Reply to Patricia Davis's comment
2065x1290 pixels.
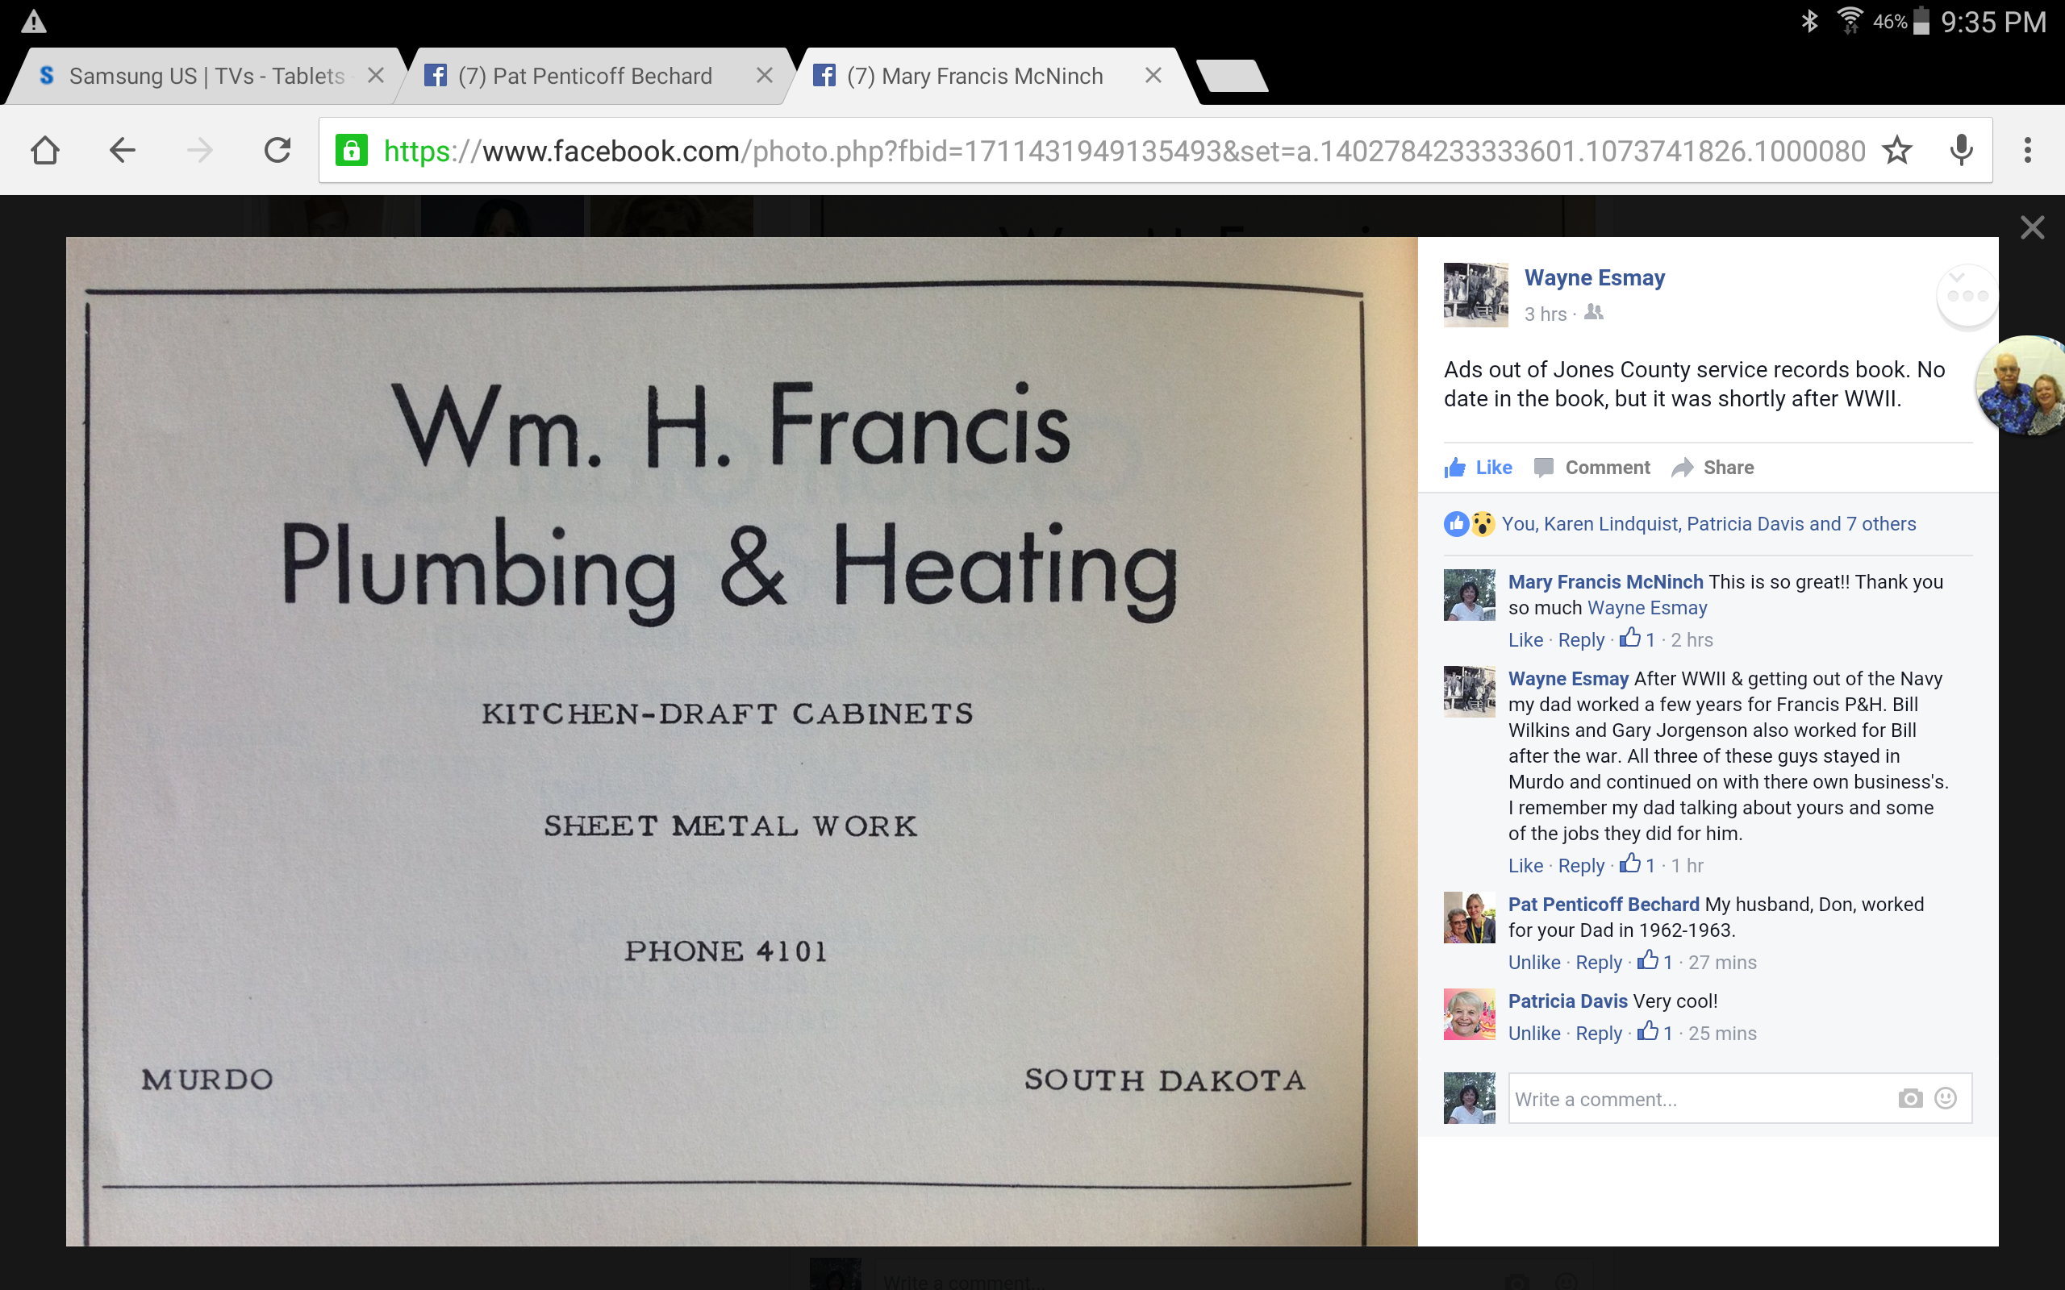[1598, 1033]
